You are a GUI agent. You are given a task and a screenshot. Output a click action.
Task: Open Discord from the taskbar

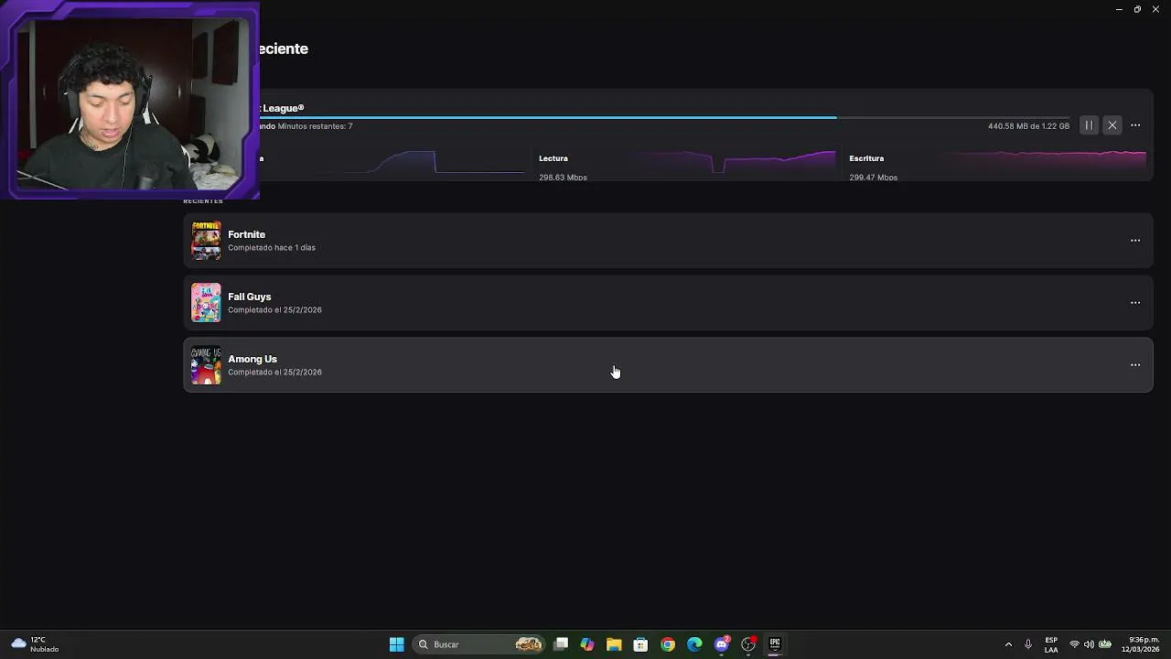pyautogui.click(x=722, y=644)
